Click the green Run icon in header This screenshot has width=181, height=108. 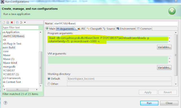click(x=172, y=11)
